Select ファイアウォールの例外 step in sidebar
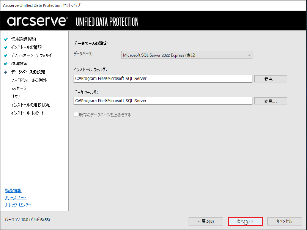The image size is (307, 230). pyautogui.click(x=29, y=80)
